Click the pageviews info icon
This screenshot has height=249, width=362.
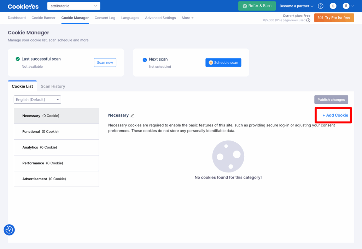click(x=308, y=21)
